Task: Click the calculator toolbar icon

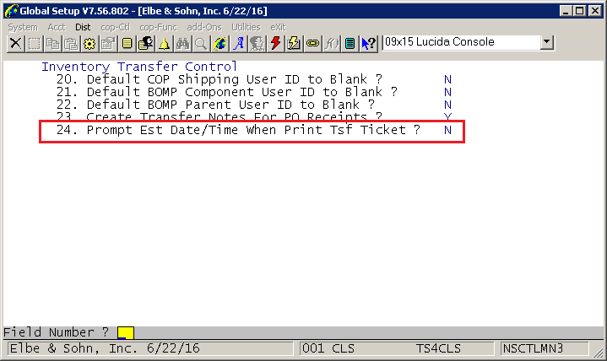Action: click(350, 43)
